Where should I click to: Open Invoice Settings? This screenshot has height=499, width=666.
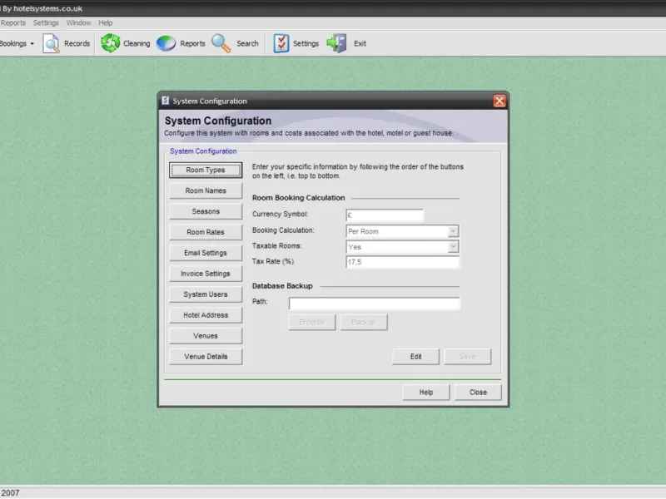[x=206, y=274]
